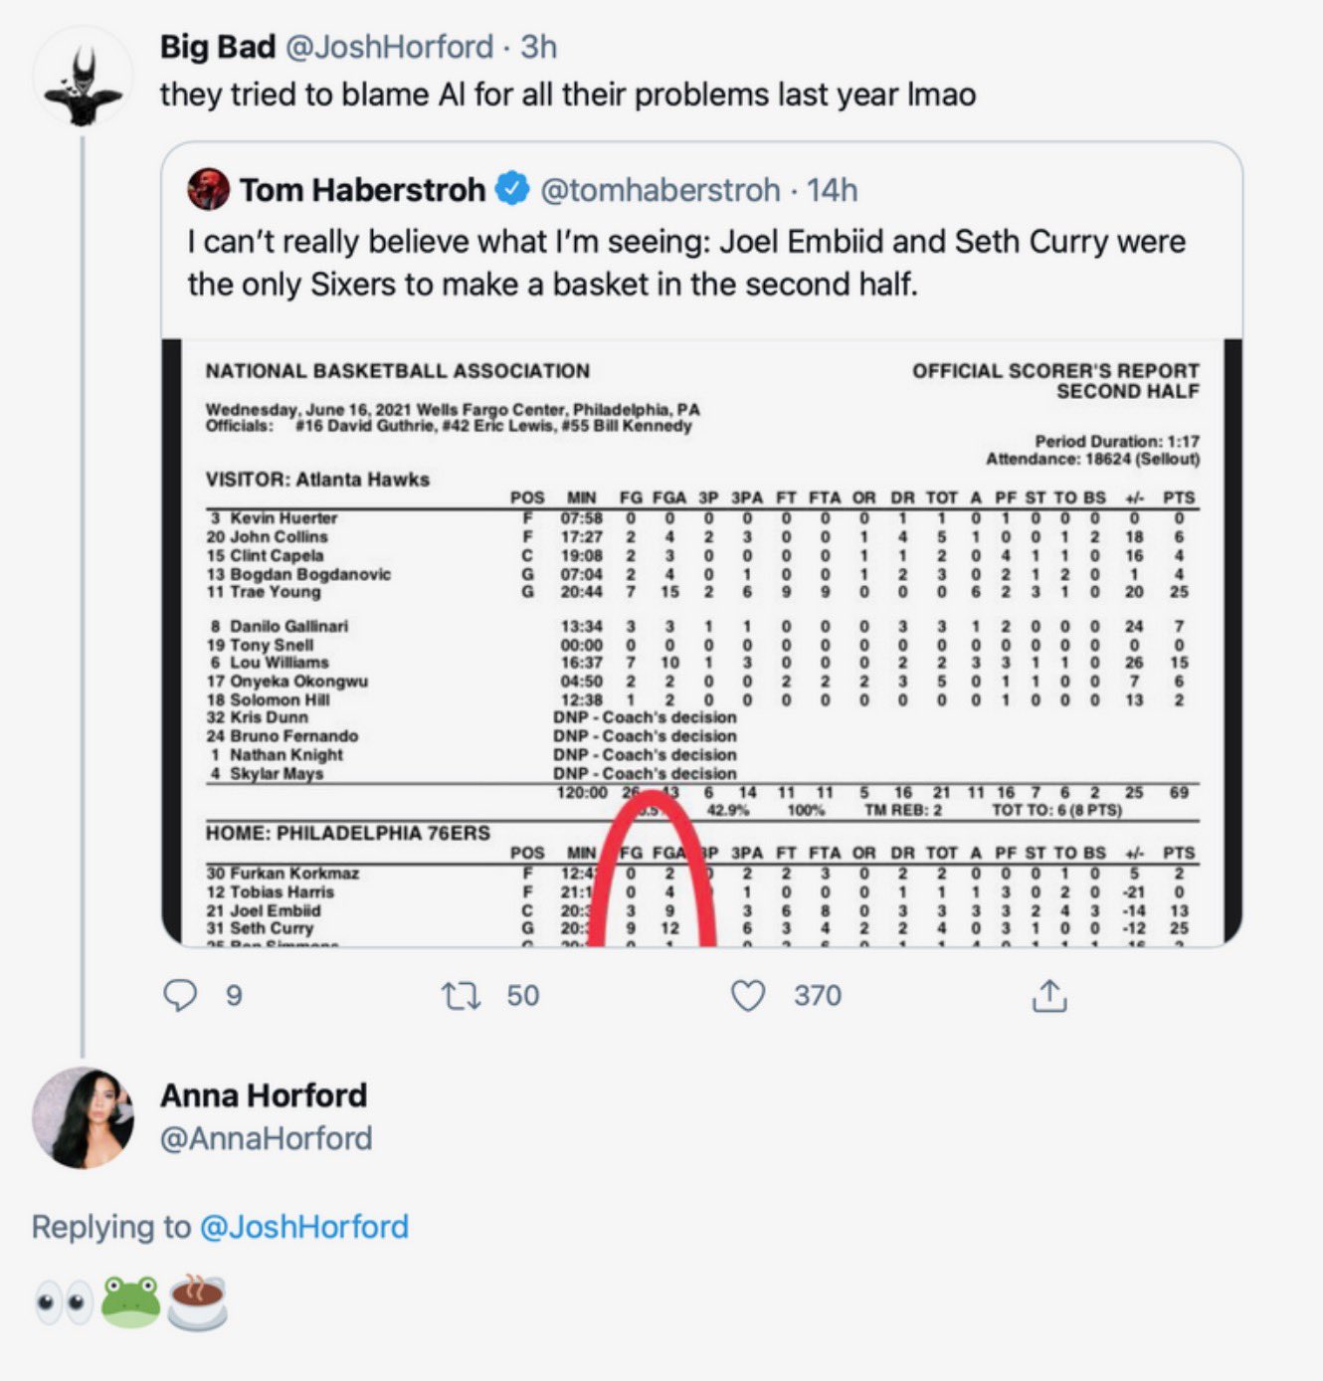Open the scorer's report box score image
Image resolution: width=1323 pixels, height=1381 pixels.
[x=701, y=642]
